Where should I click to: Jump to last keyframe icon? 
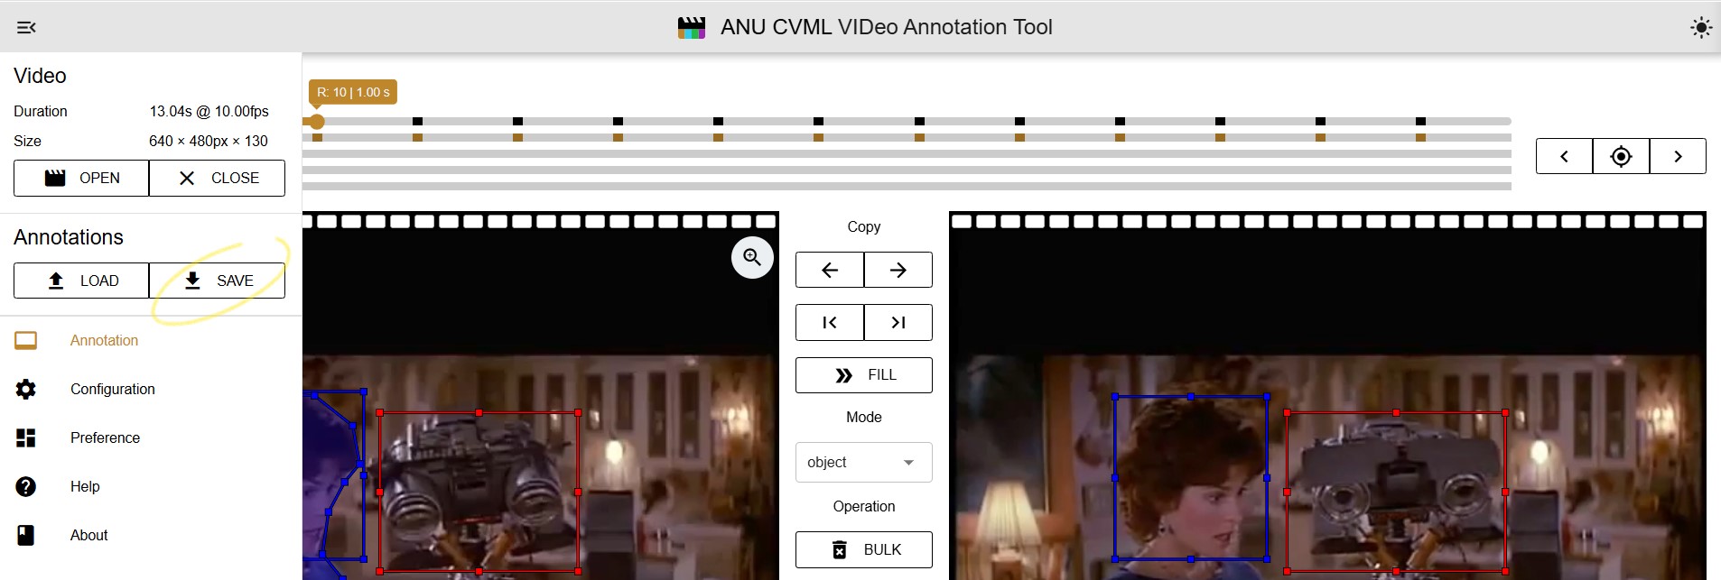click(x=898, y=322)
